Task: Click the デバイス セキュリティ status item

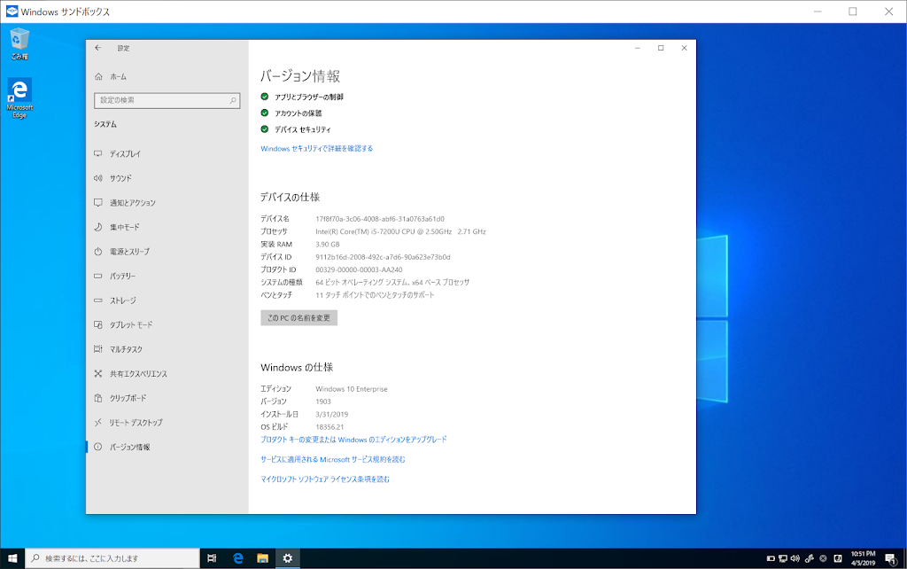Action: [303, 129]
